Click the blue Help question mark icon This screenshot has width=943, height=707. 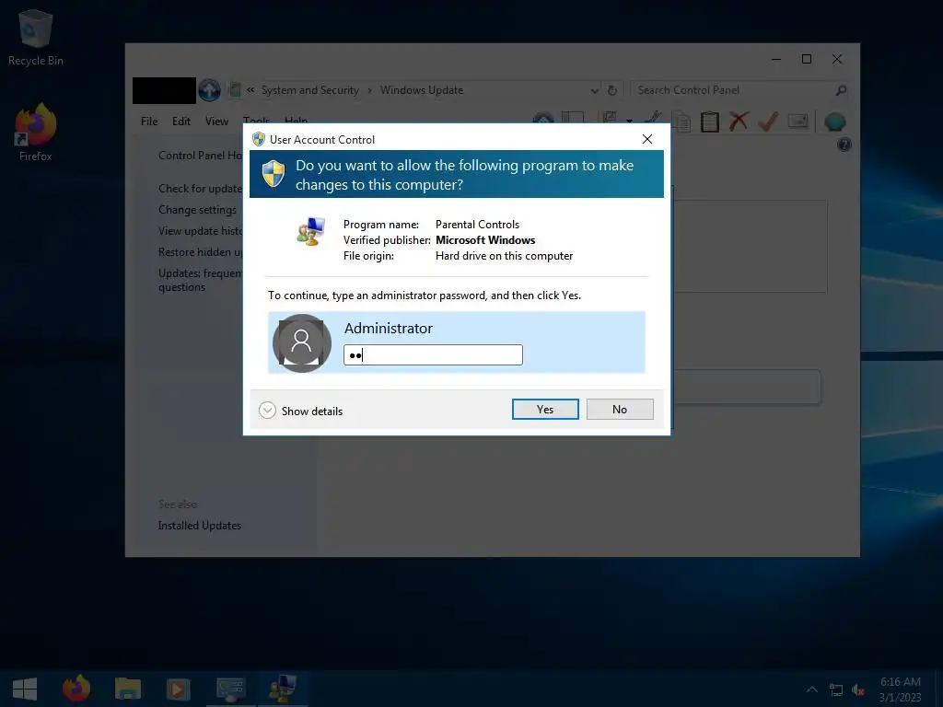(844, 145)
